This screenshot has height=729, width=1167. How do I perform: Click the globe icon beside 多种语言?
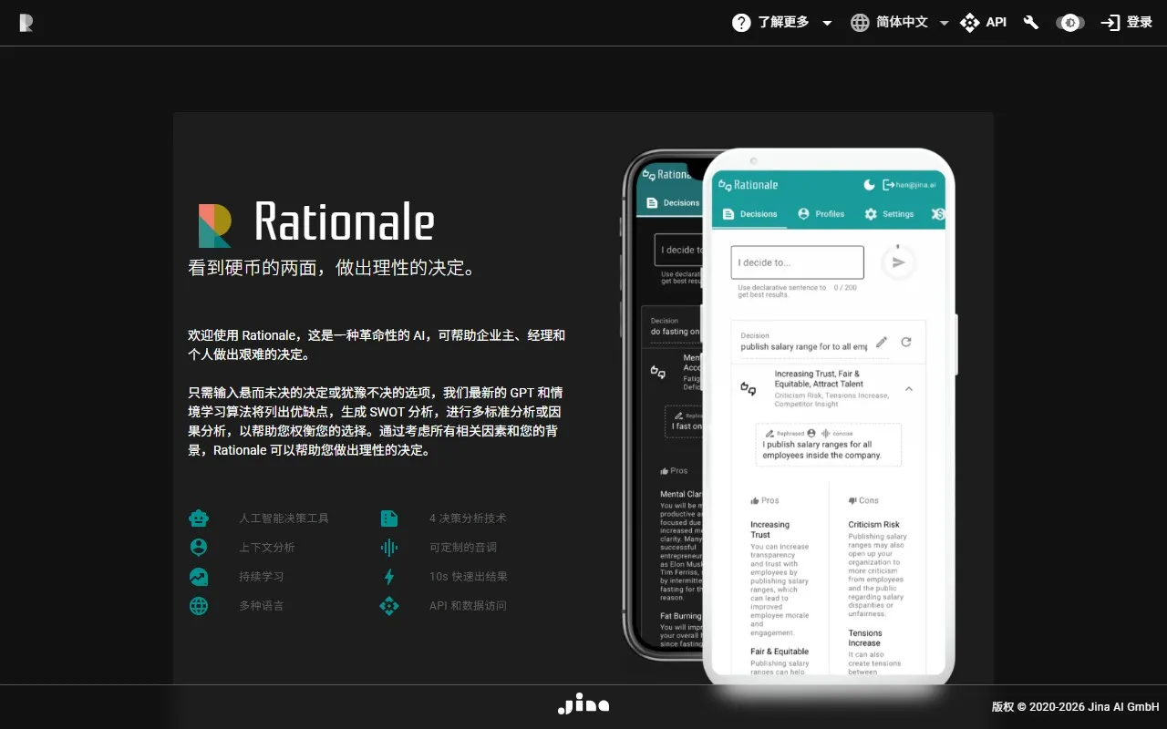click(199, 606)
